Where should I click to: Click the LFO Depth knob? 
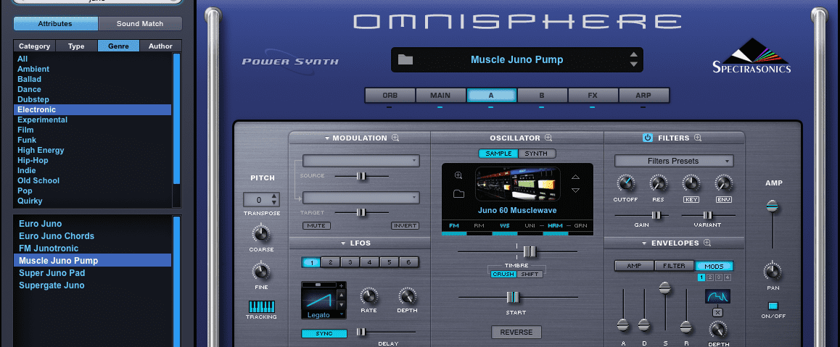click(x=407, y=296)
